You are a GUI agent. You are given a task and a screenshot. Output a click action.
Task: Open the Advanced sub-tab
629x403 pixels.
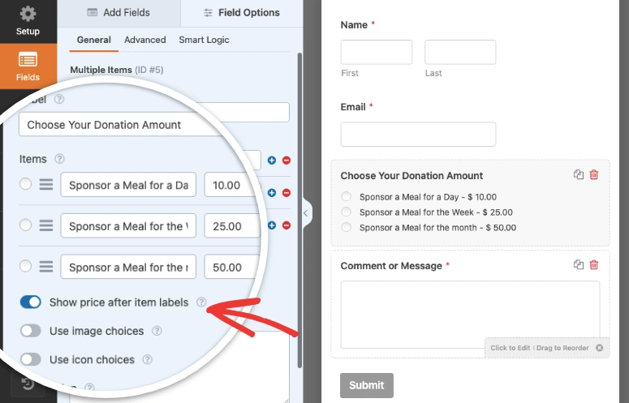144,40
